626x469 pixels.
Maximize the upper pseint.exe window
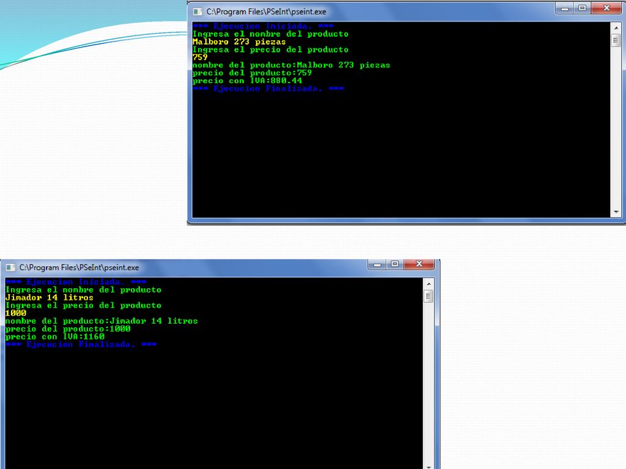582,9
